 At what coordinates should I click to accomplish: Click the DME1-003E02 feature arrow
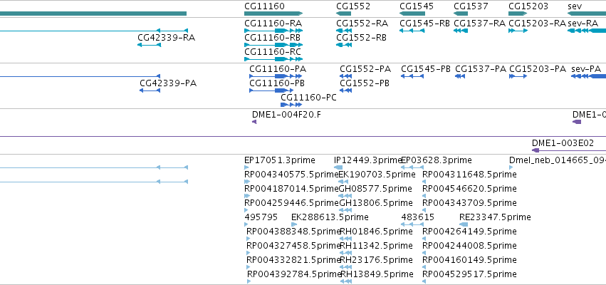(x=569, y=150)
